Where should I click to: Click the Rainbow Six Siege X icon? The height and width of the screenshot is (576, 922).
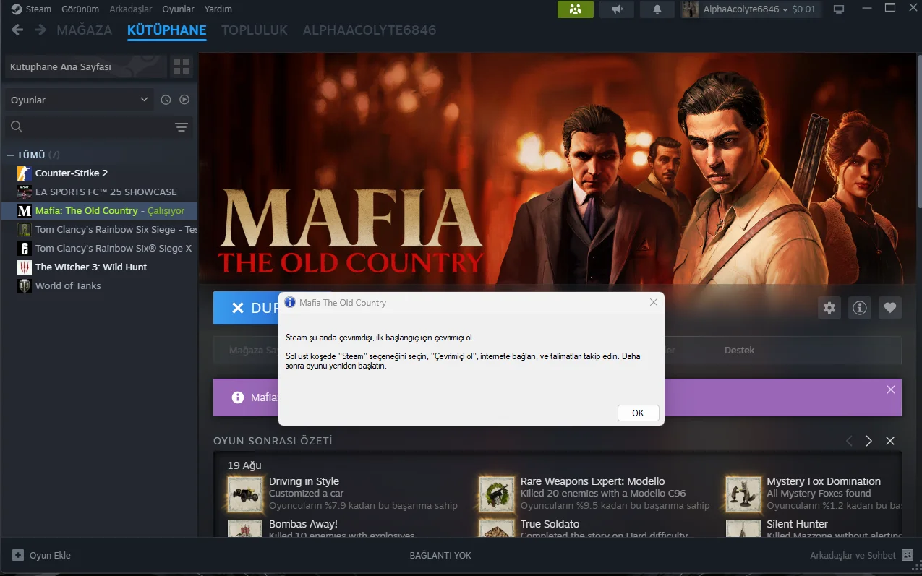[x=24, y=249]
